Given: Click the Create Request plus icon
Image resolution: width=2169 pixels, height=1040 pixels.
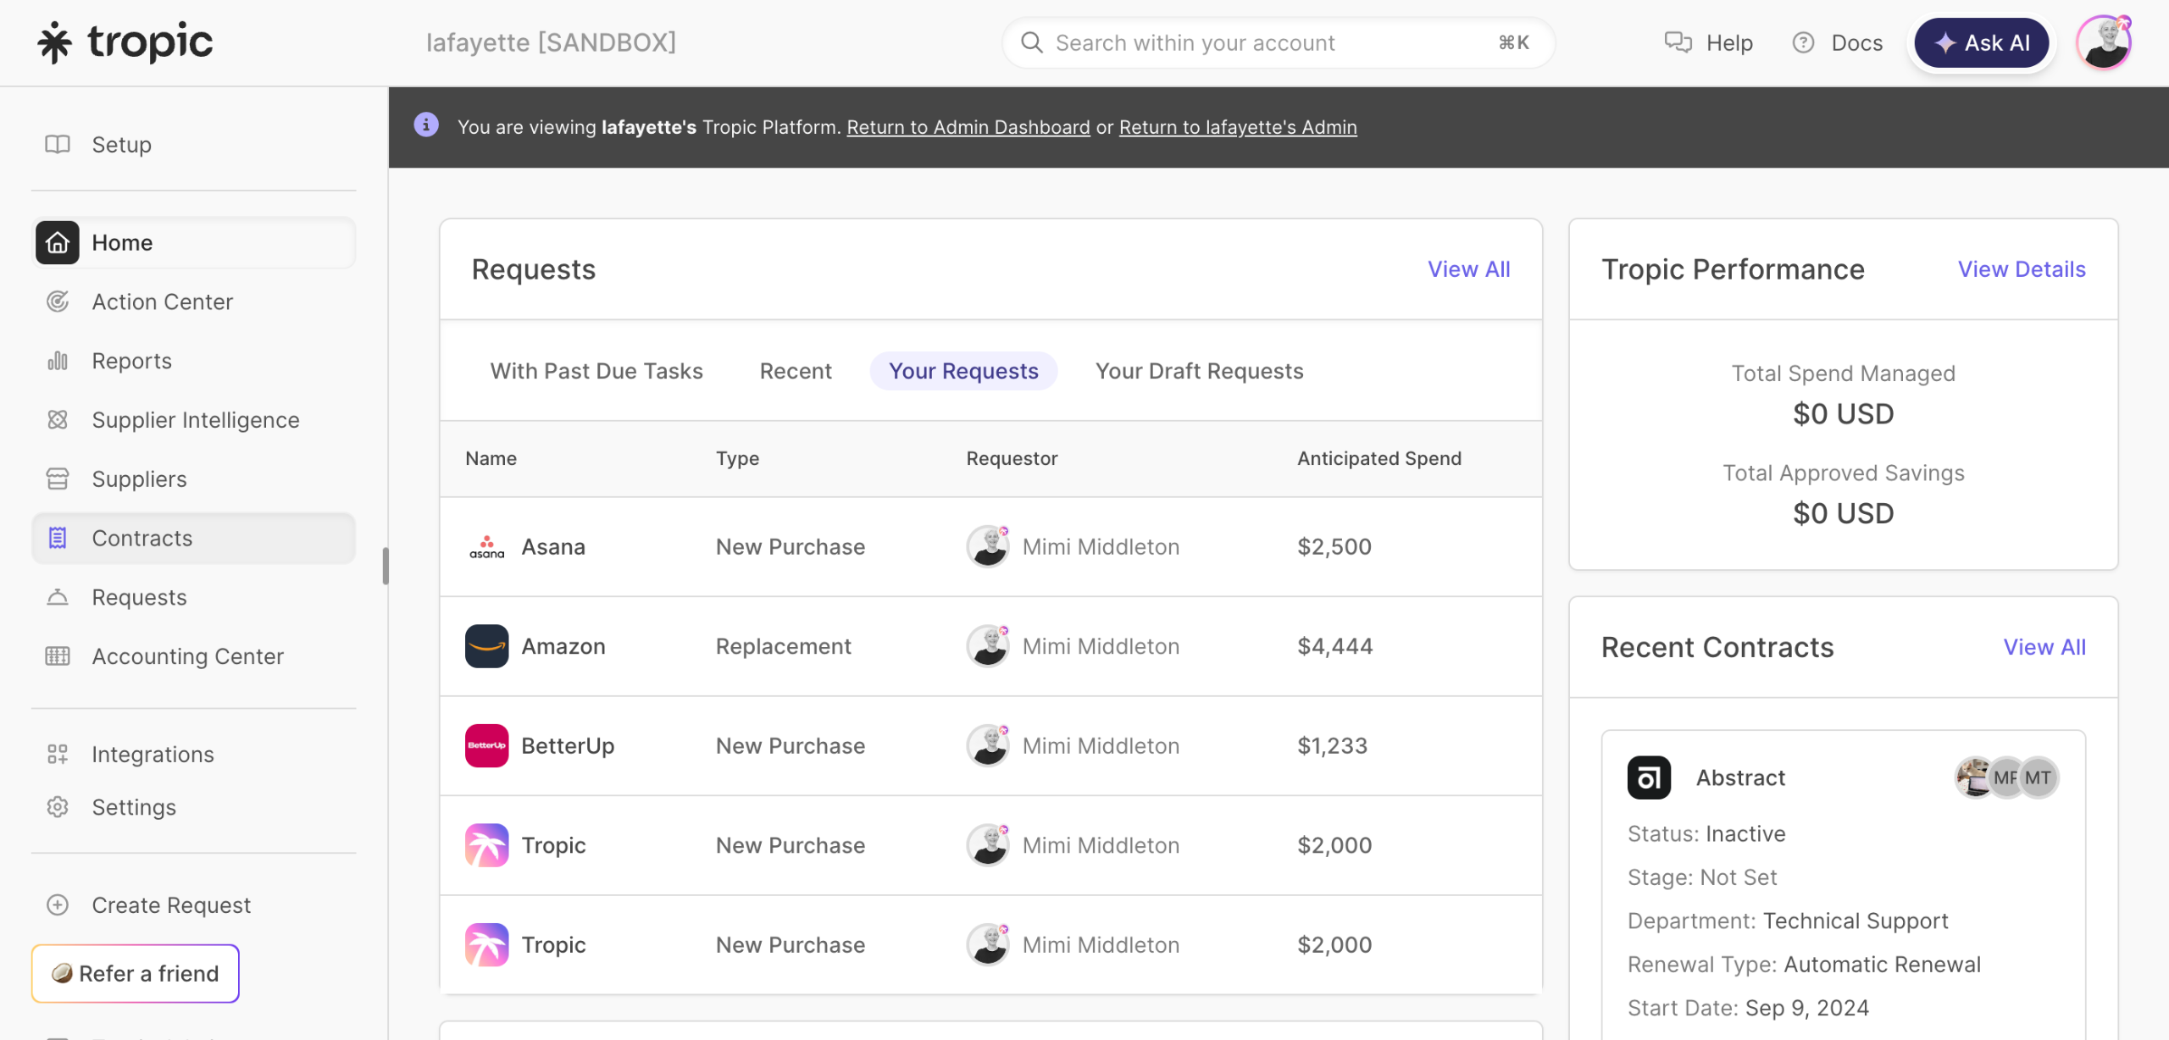Looking at the screenshot, I should 58,905.
